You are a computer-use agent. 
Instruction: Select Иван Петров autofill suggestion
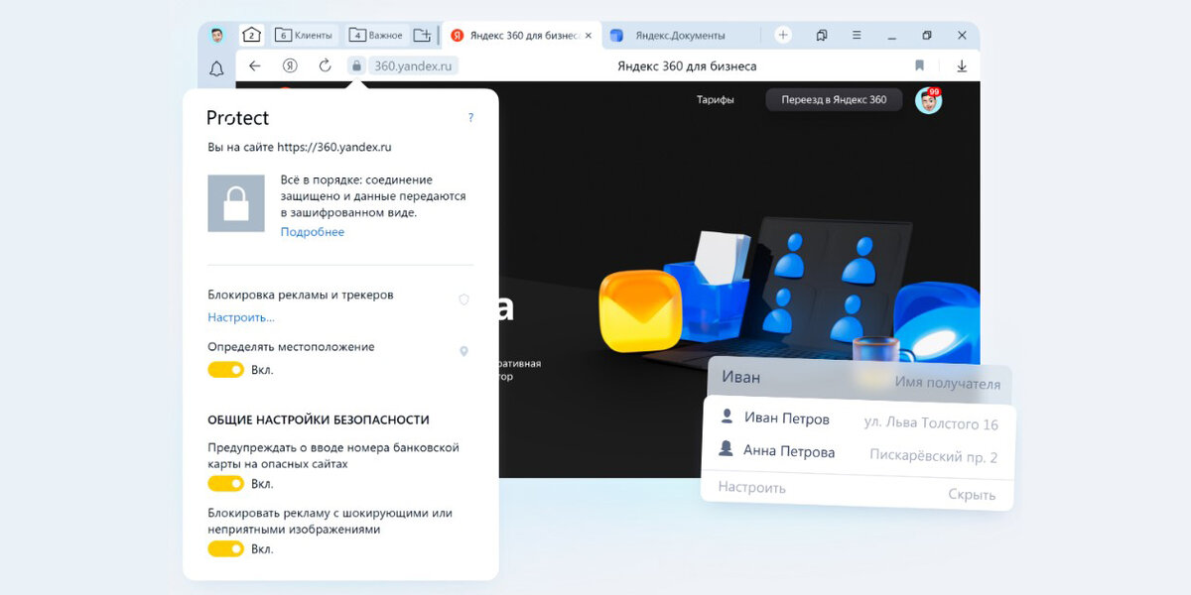(x=860, y=420)
